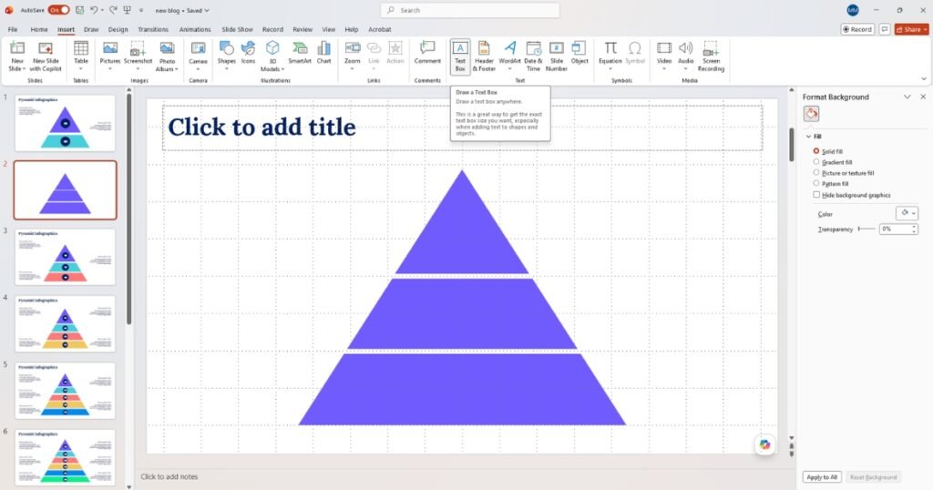Open the comments pane button
Viewport: 933px width, 490px height.
click(x=885, y=29)
